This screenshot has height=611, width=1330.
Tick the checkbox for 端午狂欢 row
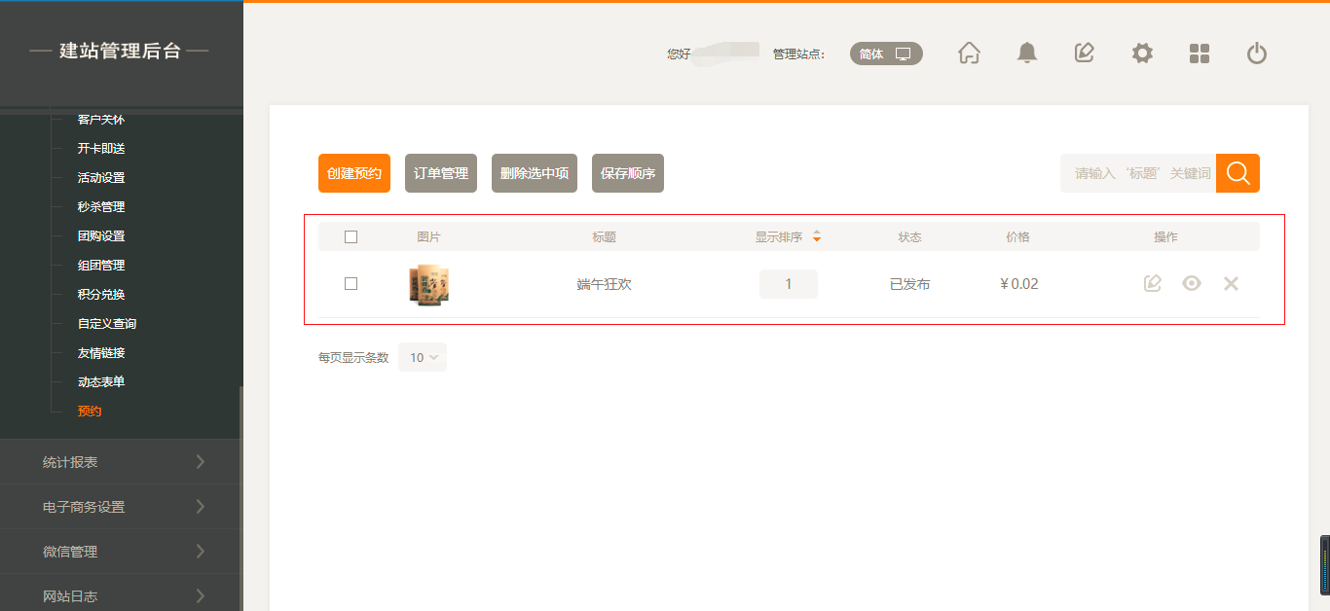pyautogui.click(x=351, y=284)
